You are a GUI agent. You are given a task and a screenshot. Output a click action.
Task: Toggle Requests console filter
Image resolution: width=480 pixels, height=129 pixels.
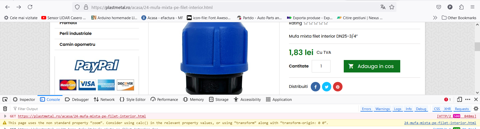click(462, 109)
